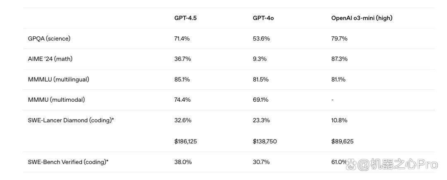
Task: Select the 9.3% AIME value for GPT-4o
Action: pos(260,59)
